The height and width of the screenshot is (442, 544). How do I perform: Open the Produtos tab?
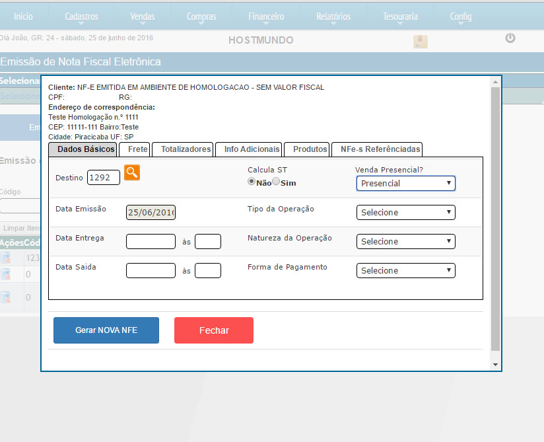point(310,149)
